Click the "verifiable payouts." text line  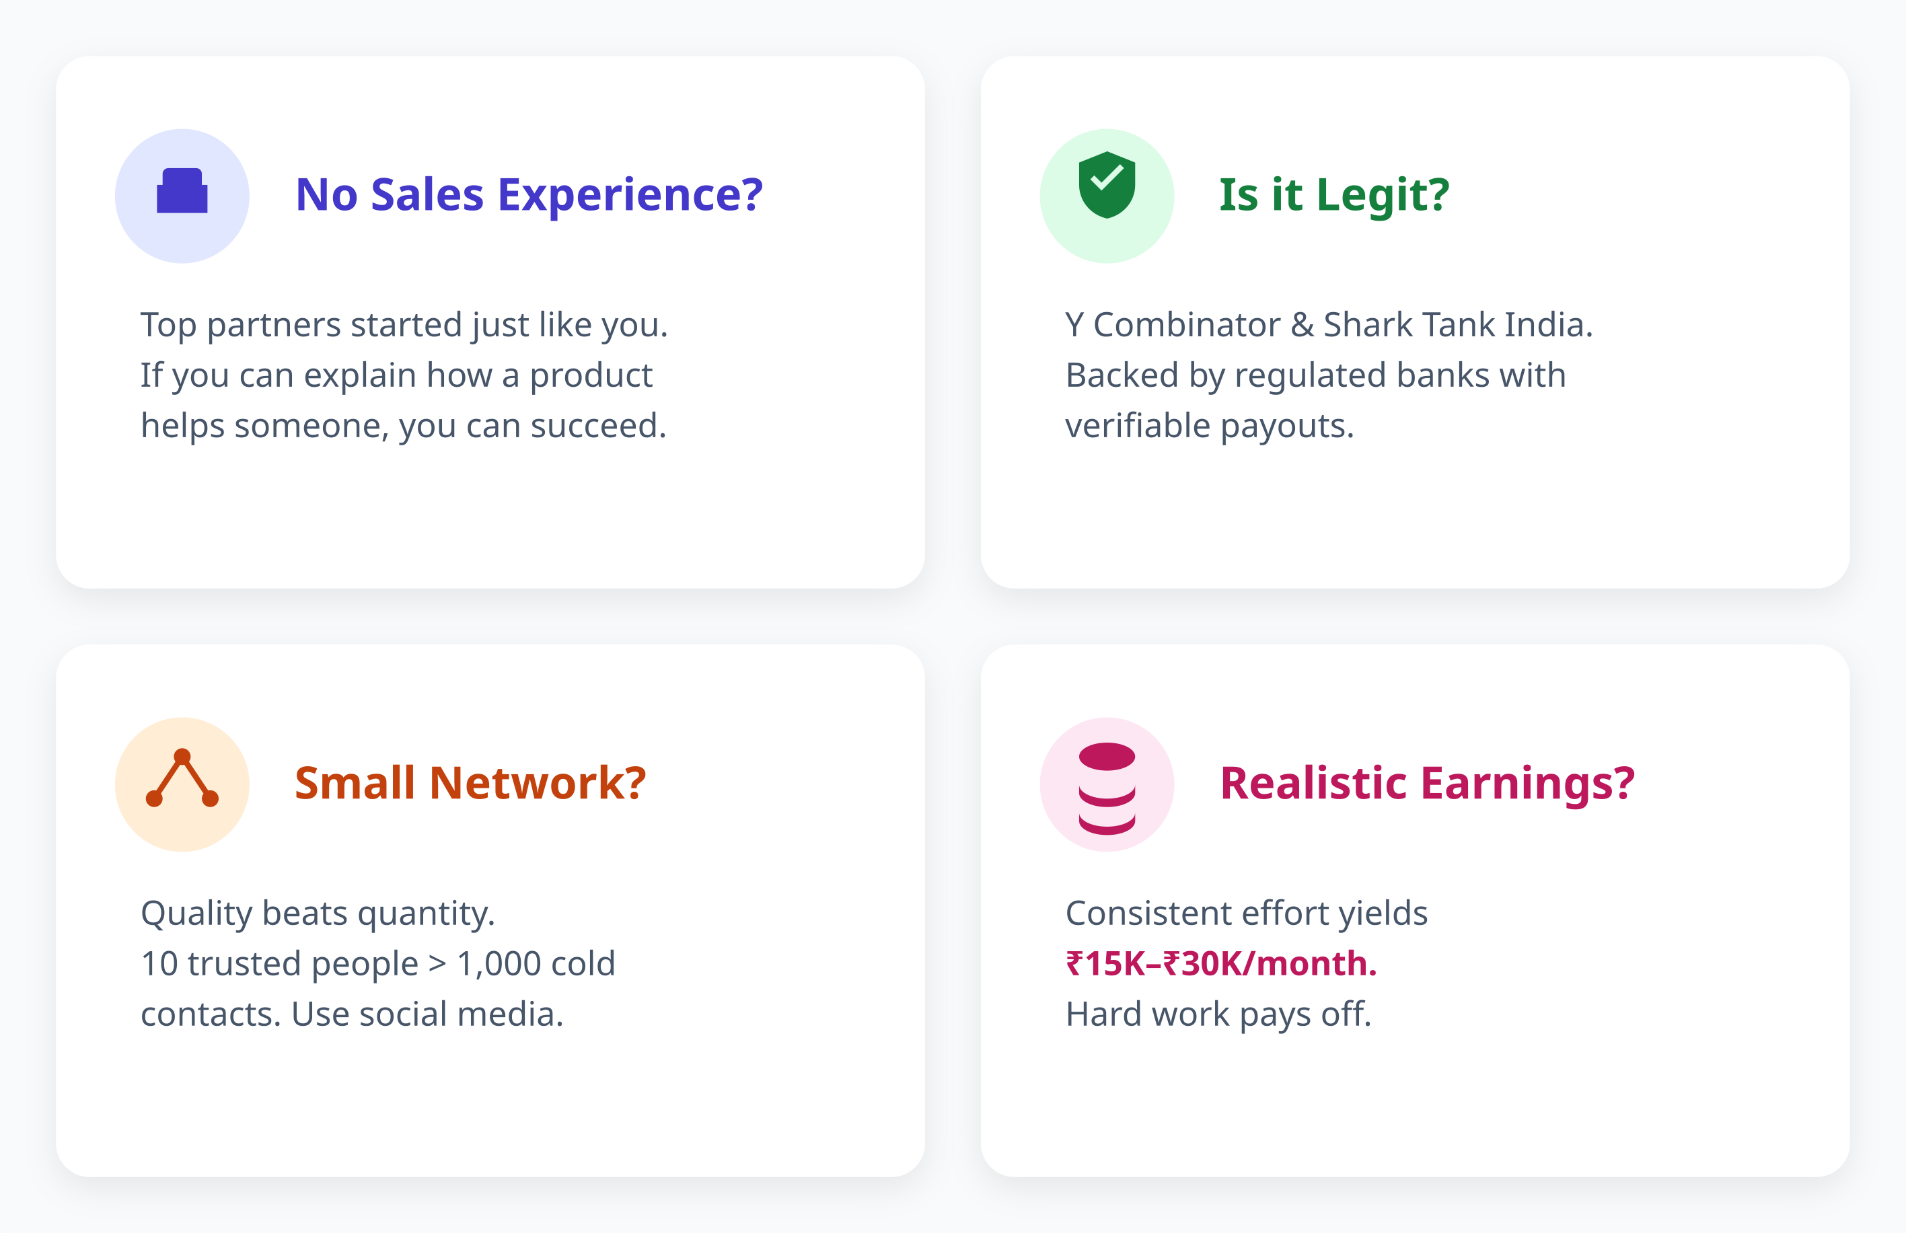[1209, 426]
